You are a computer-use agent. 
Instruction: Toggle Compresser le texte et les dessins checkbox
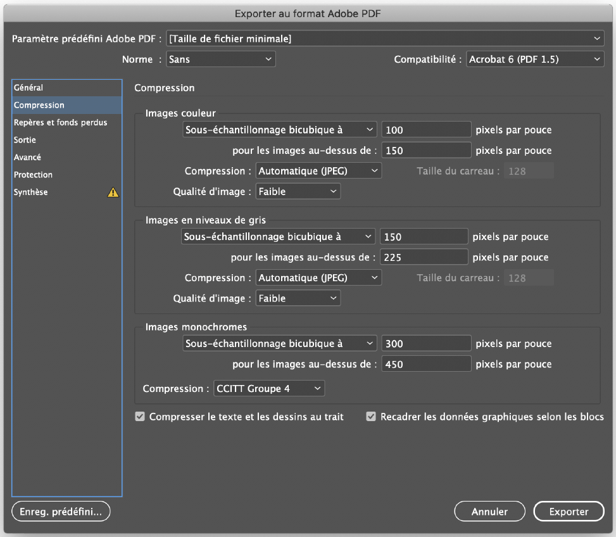140,417
